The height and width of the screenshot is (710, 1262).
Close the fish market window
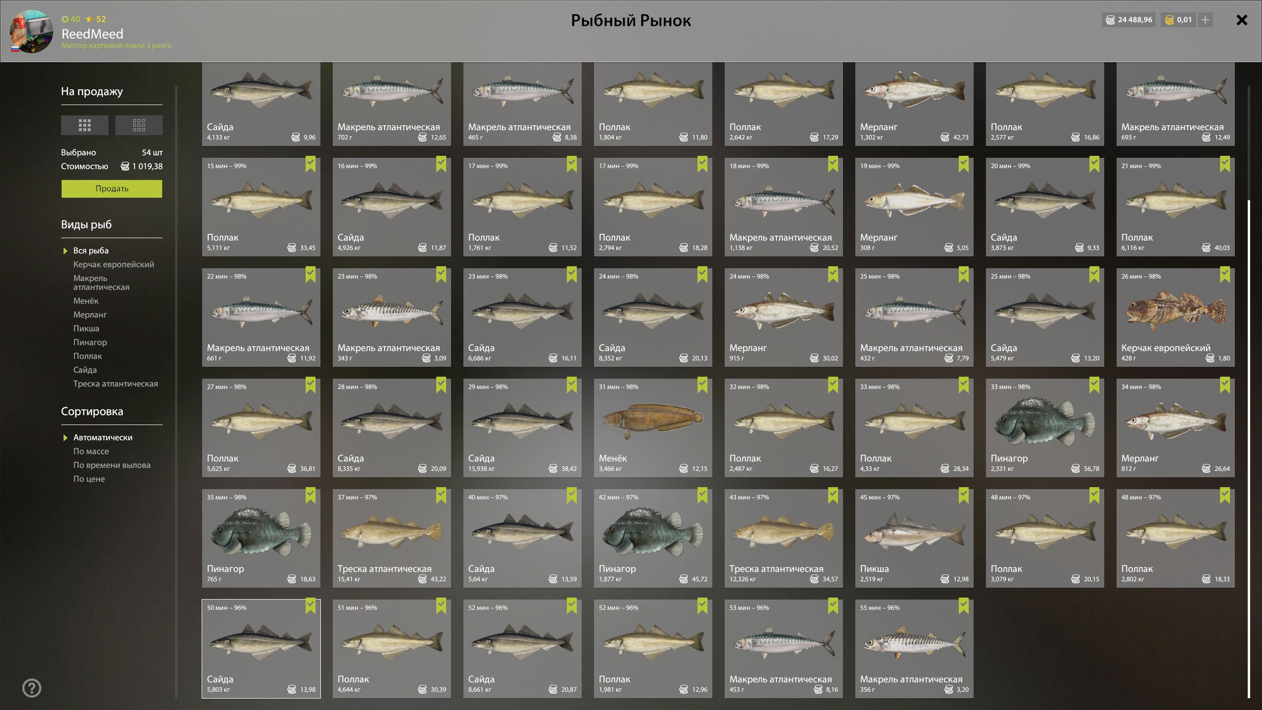(1242, 20)
